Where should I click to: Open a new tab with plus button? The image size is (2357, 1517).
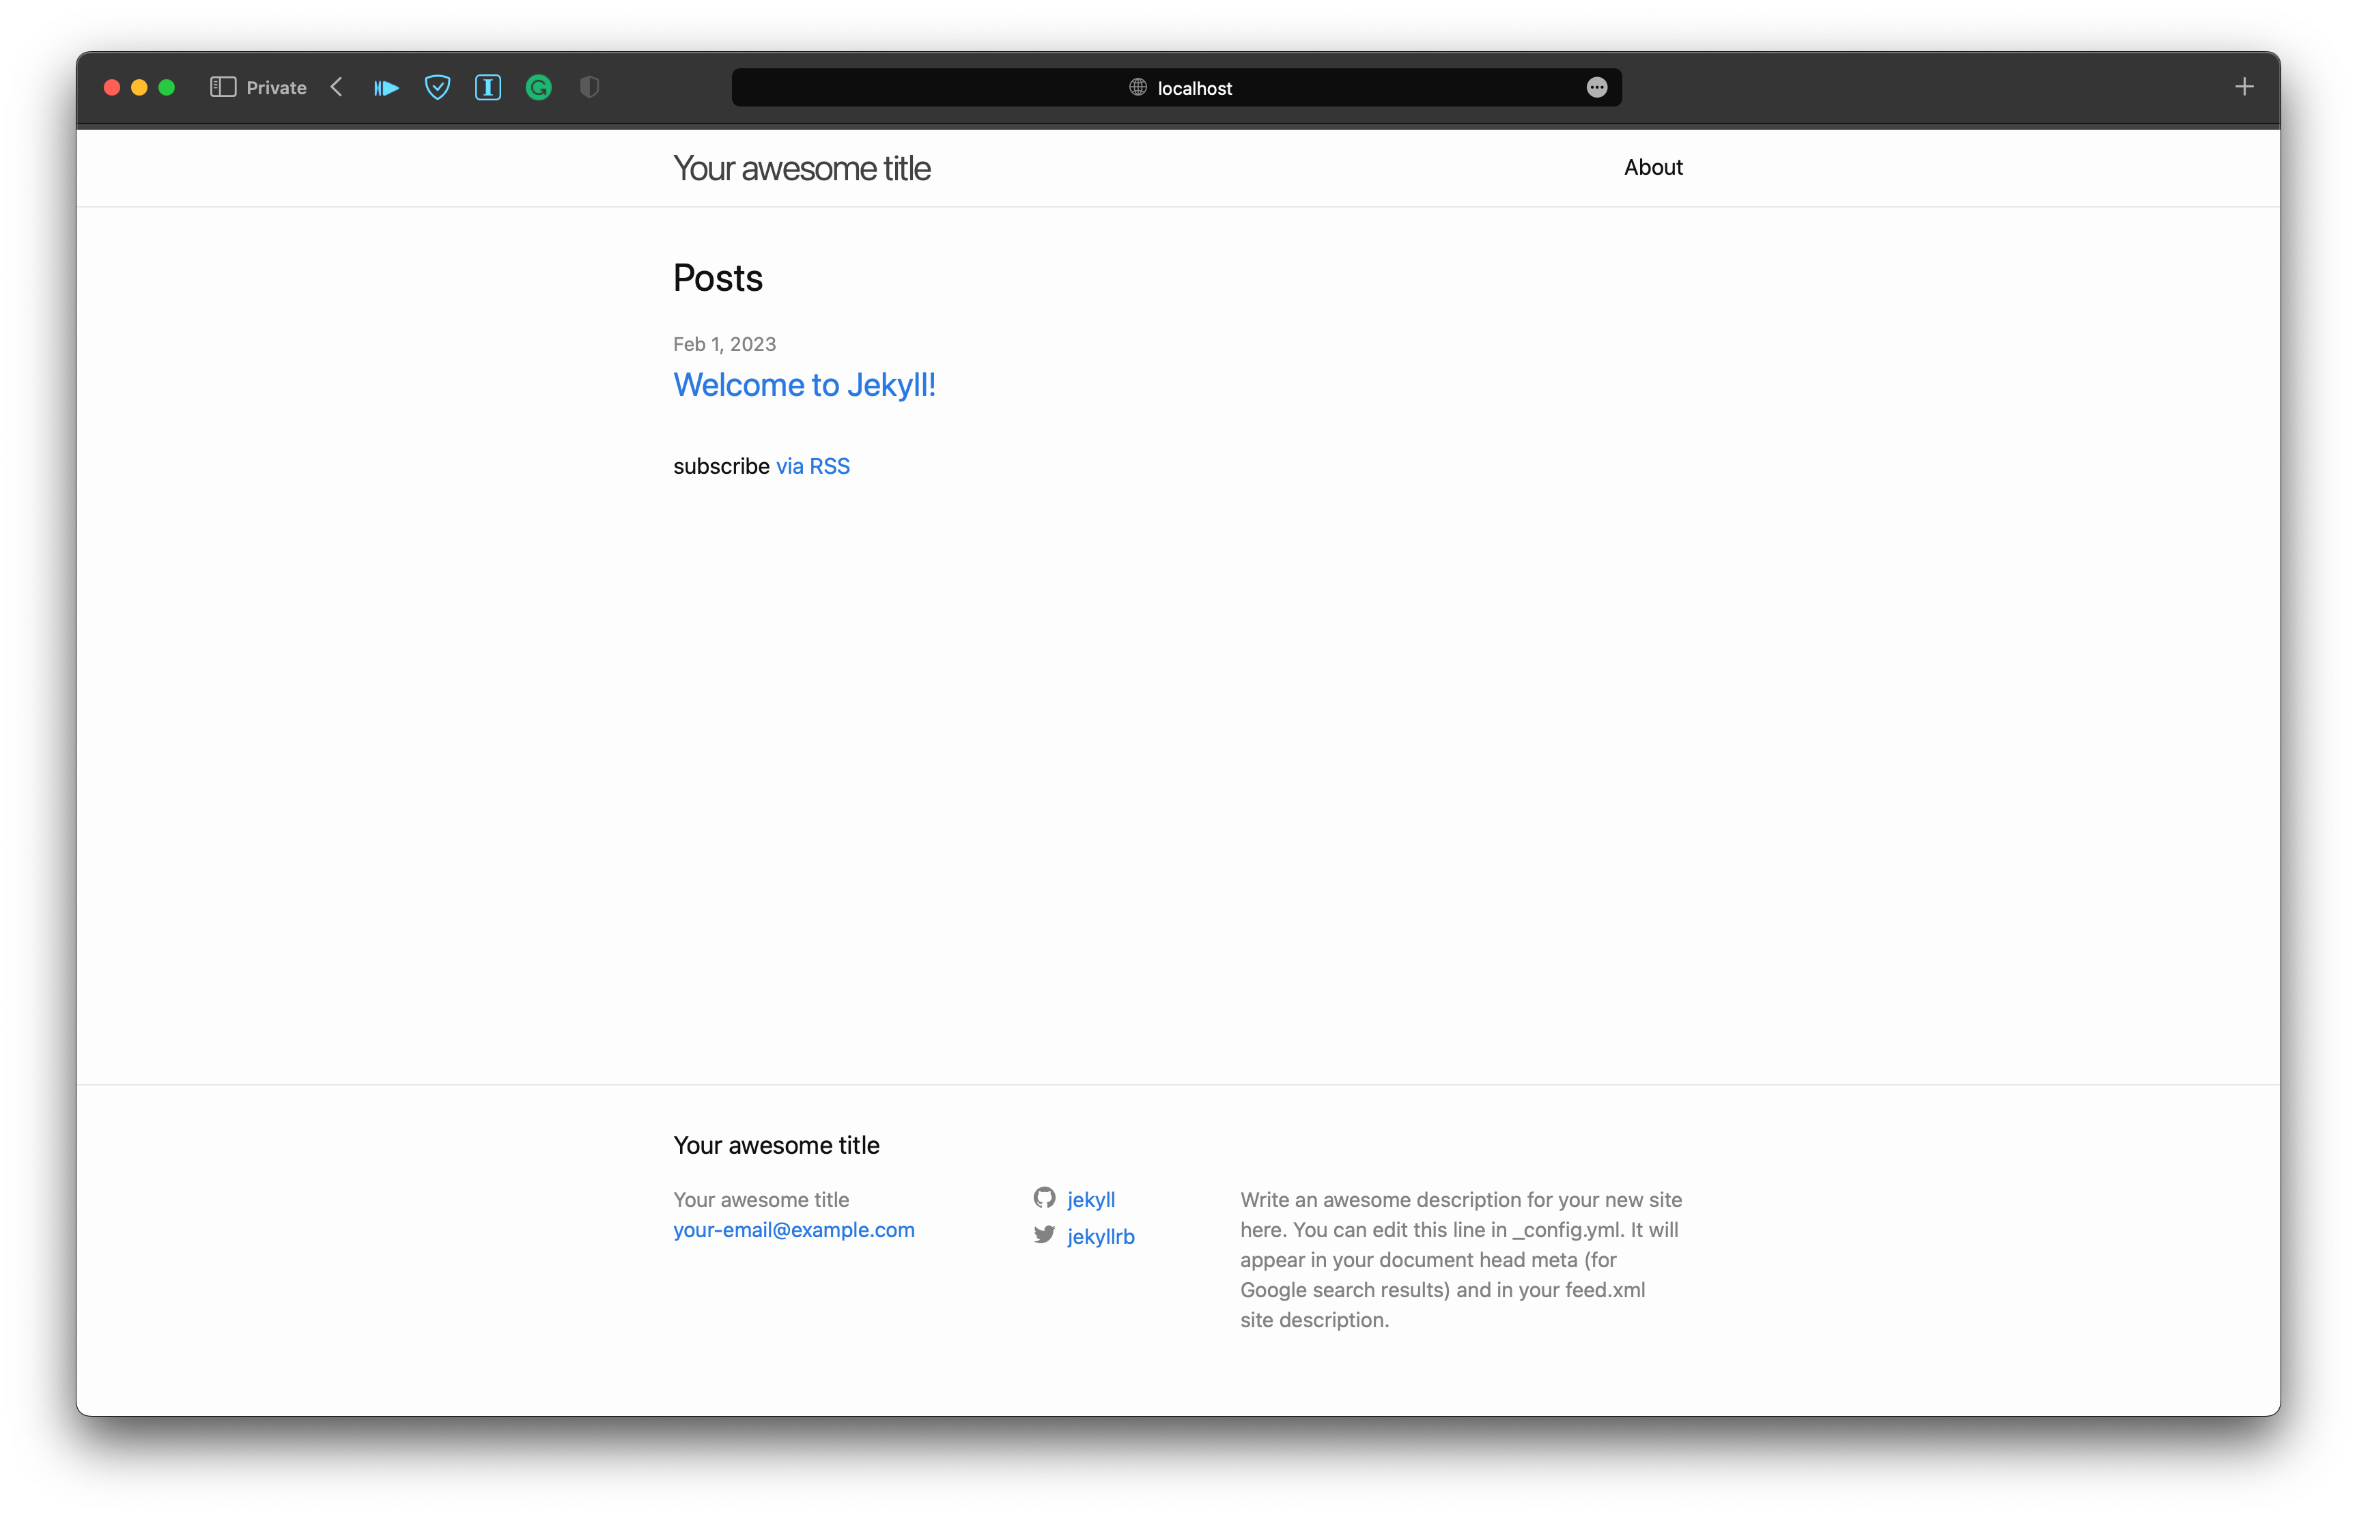[2244, 87]
